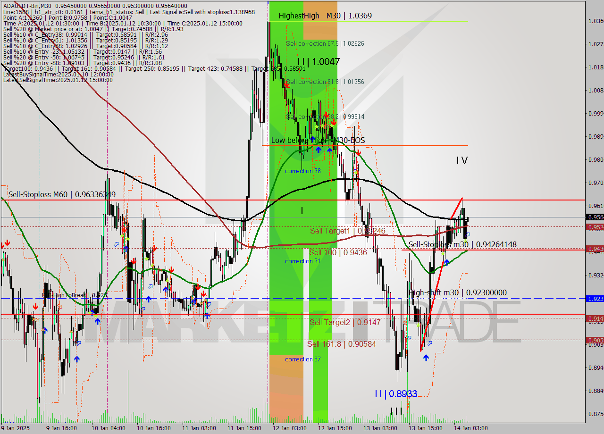This screenshot has height=434, width=604.
Task: Select the Sell correction 87.5 | 1.02926 label
Action: (x=325, y=43)
